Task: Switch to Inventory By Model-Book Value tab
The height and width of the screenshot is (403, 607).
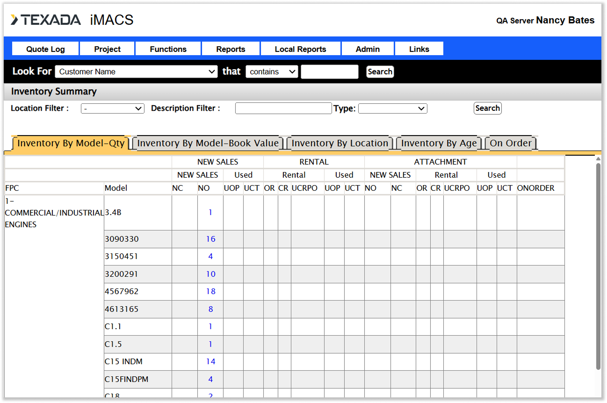Action: click(208, 144)
